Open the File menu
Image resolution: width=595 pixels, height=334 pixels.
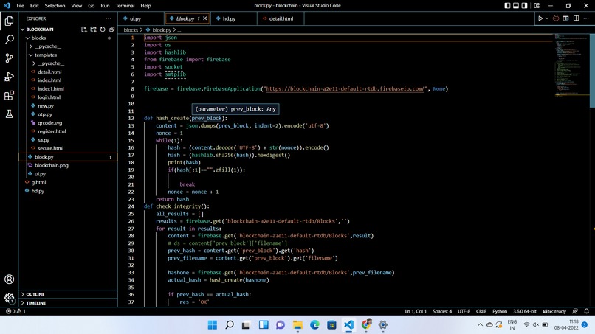(x=21, y=6)
